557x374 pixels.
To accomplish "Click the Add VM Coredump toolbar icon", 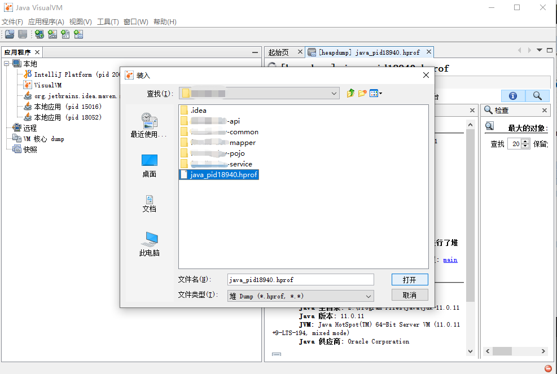I will [65, 34].
